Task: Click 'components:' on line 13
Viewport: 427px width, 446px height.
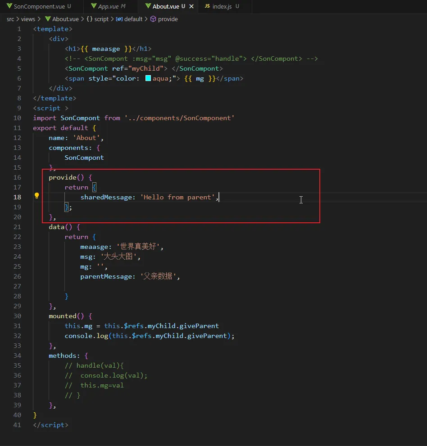Action: (70, 148)
